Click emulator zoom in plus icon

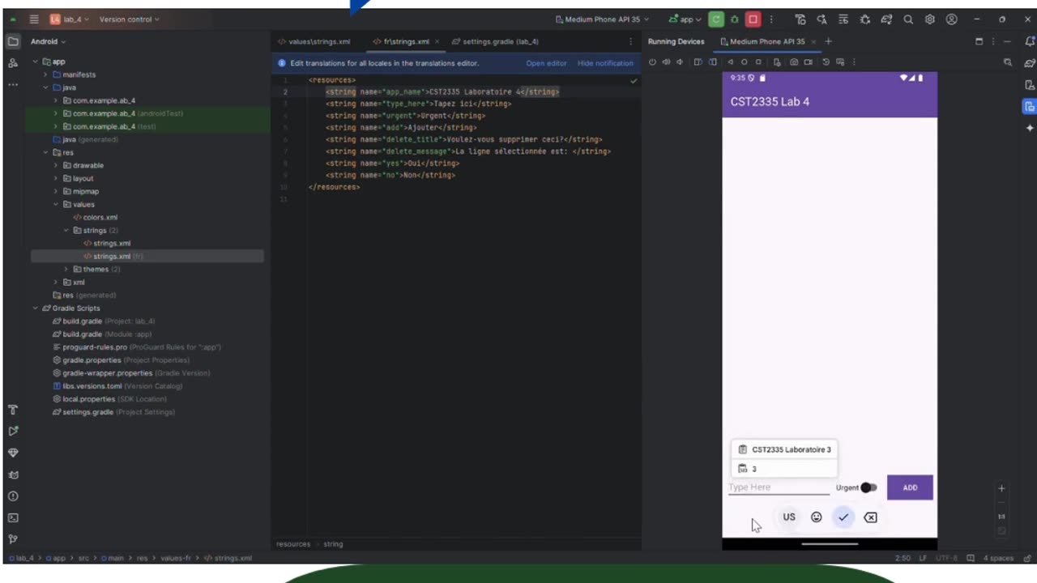tap(1001, 488)
